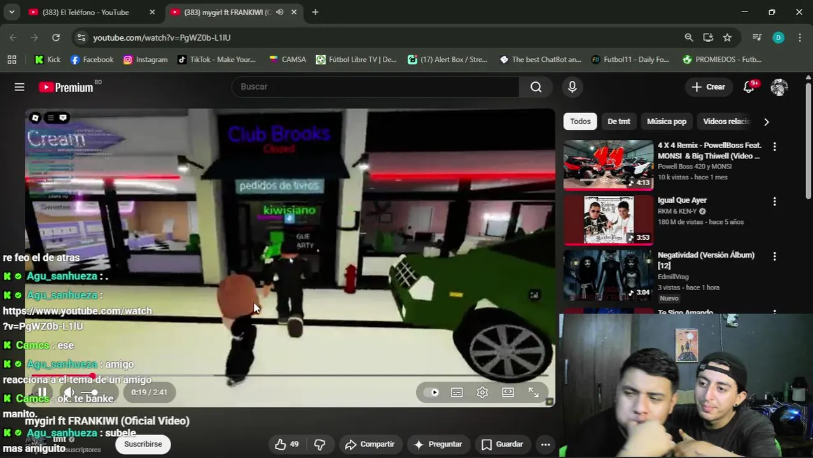Click the YouTube Premium logo
The width and height of the screenshot is (813, 458).
66,87
